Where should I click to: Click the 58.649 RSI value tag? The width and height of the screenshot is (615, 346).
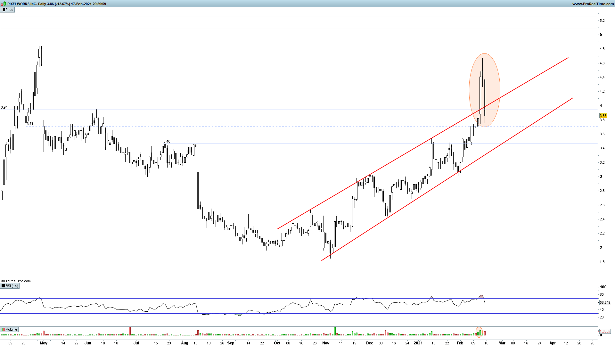(605, 302)
